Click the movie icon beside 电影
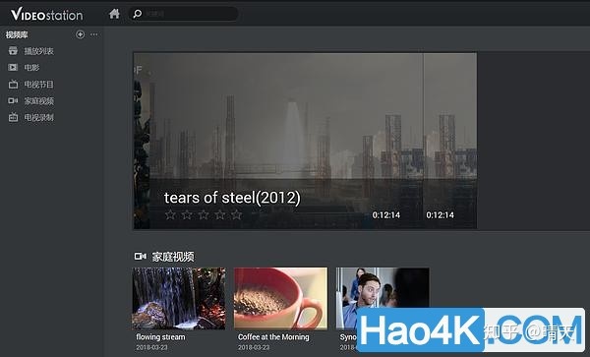The height and width of the screenshot is (357, 590). (13, 67)
